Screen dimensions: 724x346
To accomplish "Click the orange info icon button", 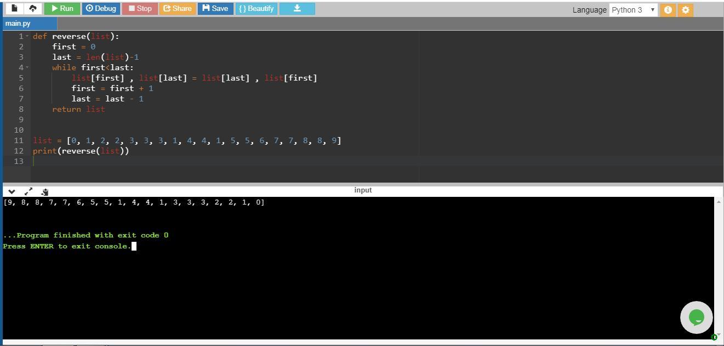I will click(668, 10).
